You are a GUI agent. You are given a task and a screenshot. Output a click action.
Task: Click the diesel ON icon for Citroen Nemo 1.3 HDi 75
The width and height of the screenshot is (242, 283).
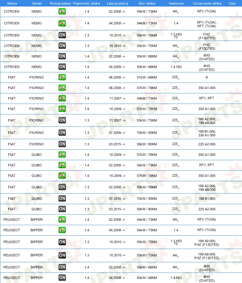[62, 35]
